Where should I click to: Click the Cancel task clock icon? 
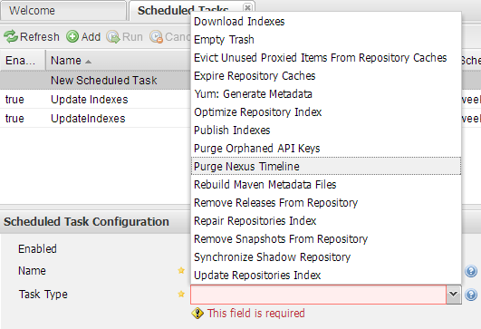pyautogui.click(x=156, y=37)
